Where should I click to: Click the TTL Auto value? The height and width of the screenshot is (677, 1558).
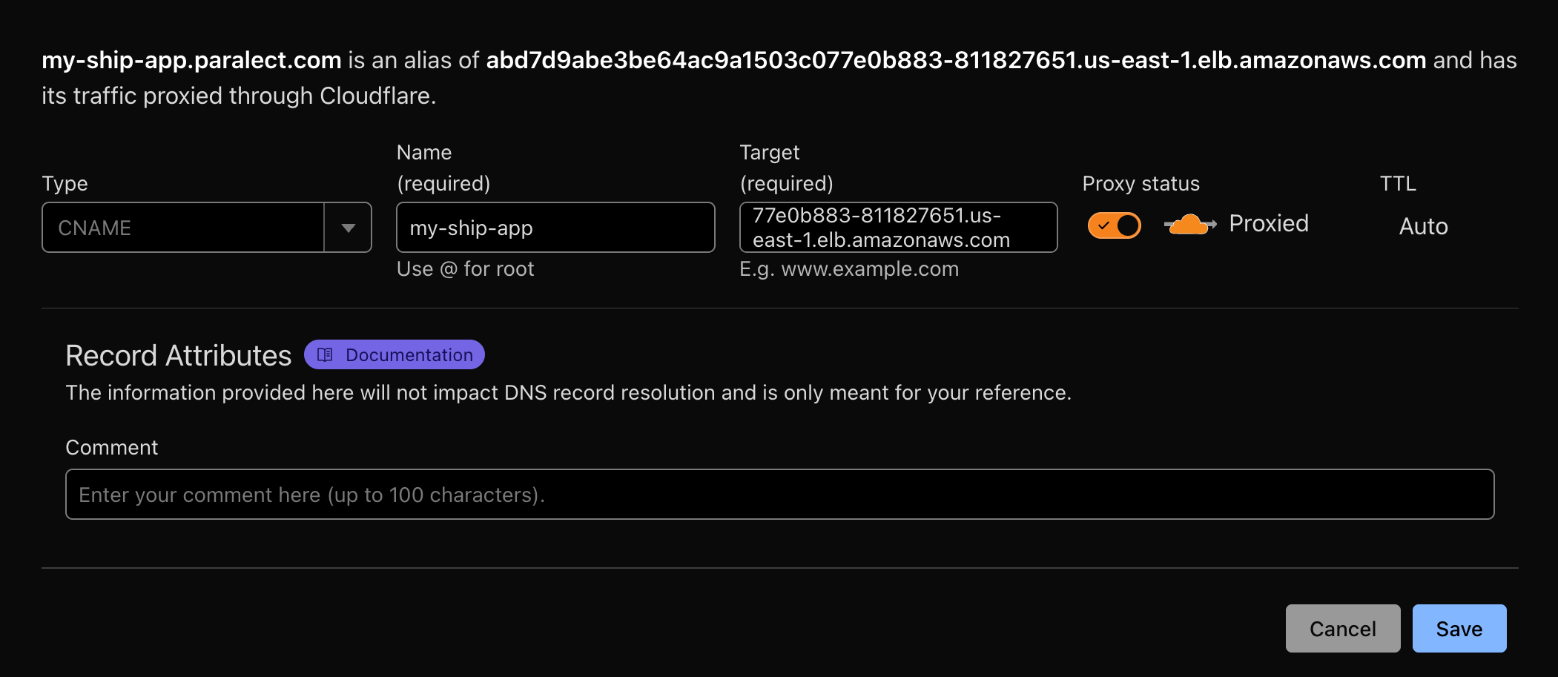pyautogui.click(x=1423, y=226)
